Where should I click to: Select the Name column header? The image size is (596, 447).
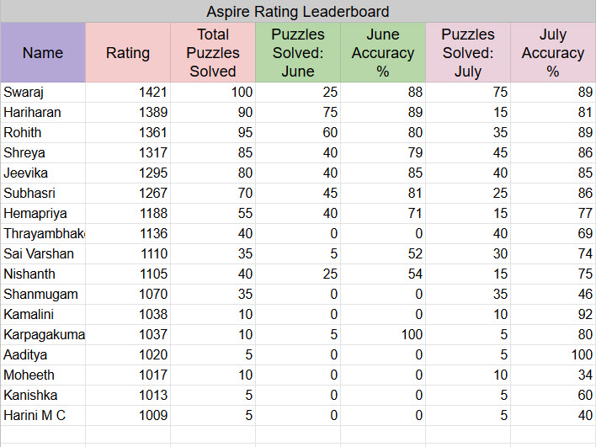(43, 52)
